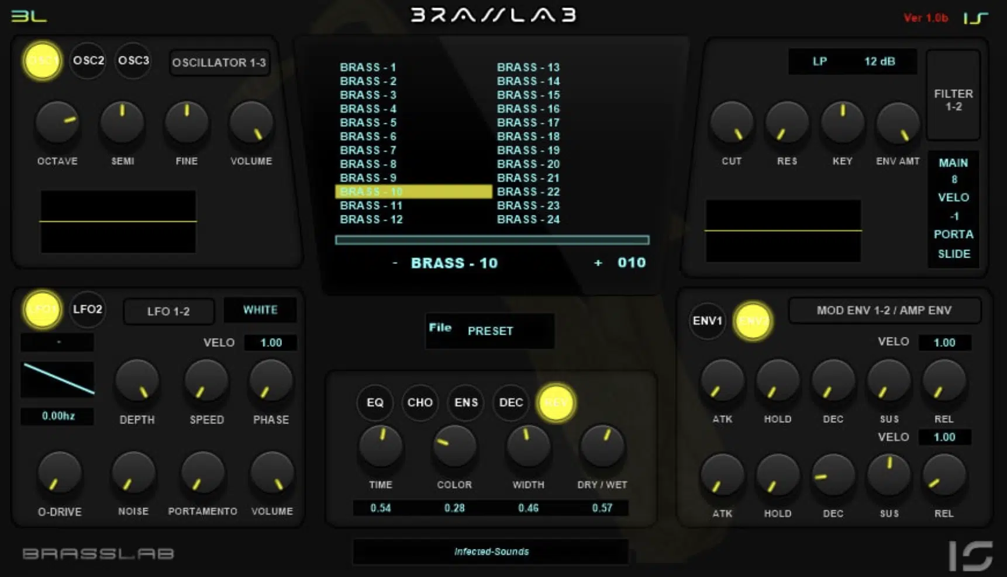Click the filter KEY knob

(843, 123)
